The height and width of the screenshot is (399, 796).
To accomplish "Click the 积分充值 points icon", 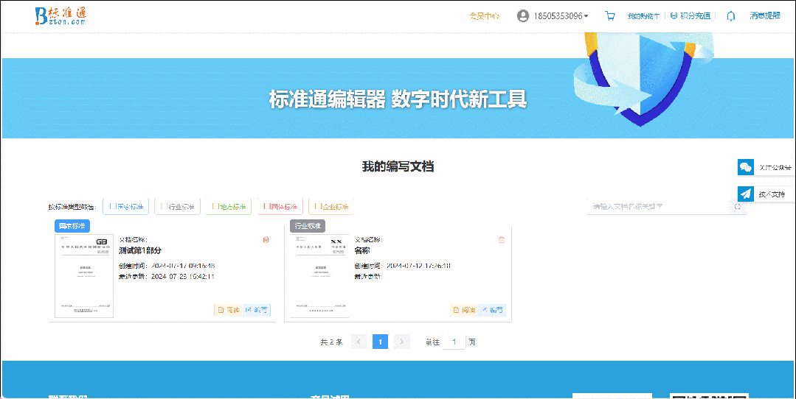I will pyautogui.click(x=674, y=15).
